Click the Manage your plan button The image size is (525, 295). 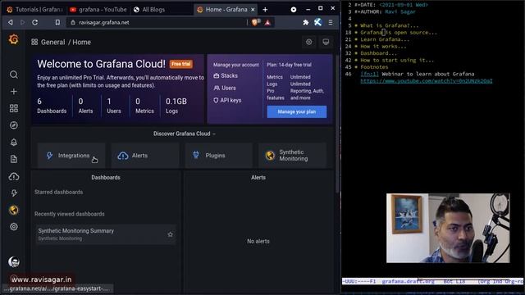pos(297,111)
